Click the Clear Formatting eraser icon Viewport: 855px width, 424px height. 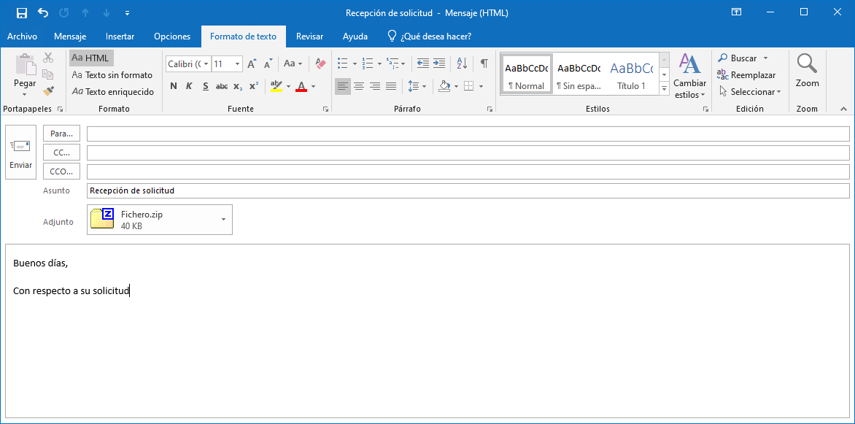(320, 63)
